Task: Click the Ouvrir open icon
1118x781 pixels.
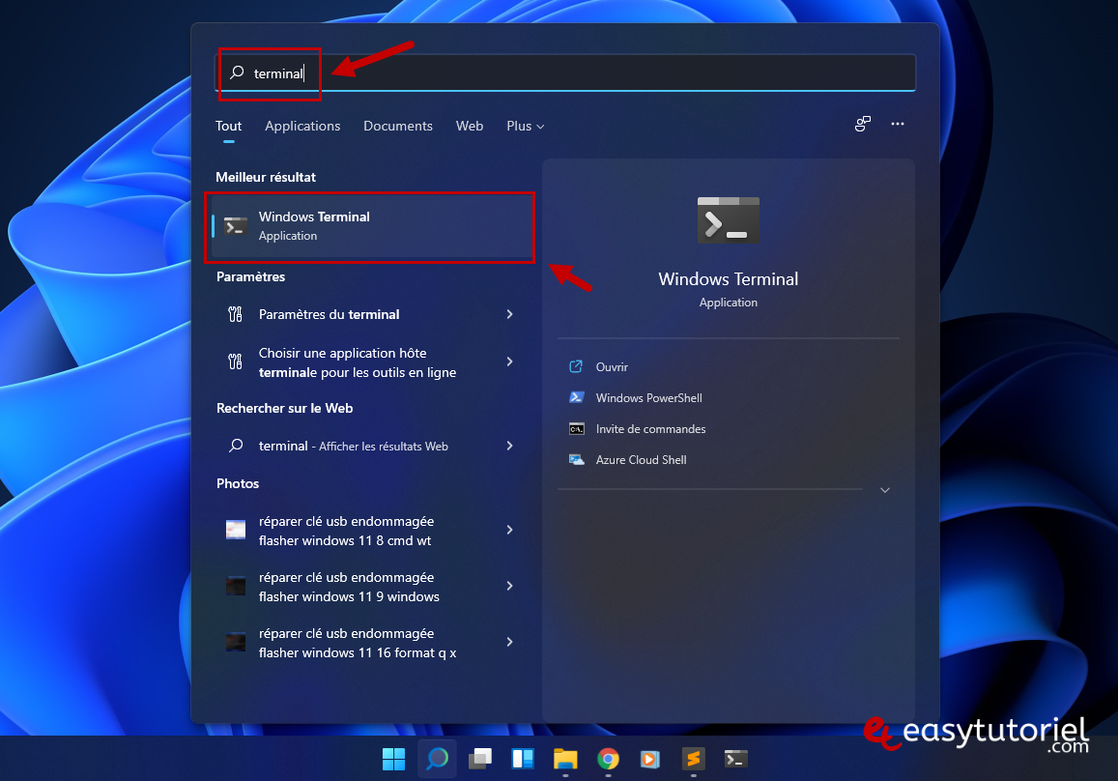Action: 576,366
